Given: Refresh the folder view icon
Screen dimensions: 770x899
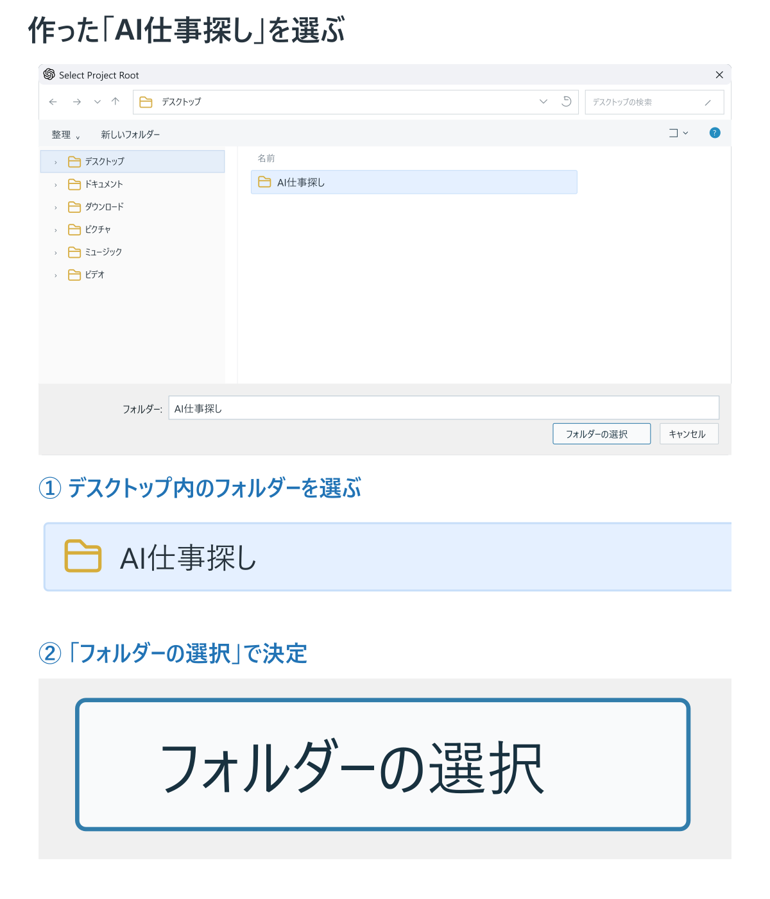Looking at the screenshot, I should (567, 101).
